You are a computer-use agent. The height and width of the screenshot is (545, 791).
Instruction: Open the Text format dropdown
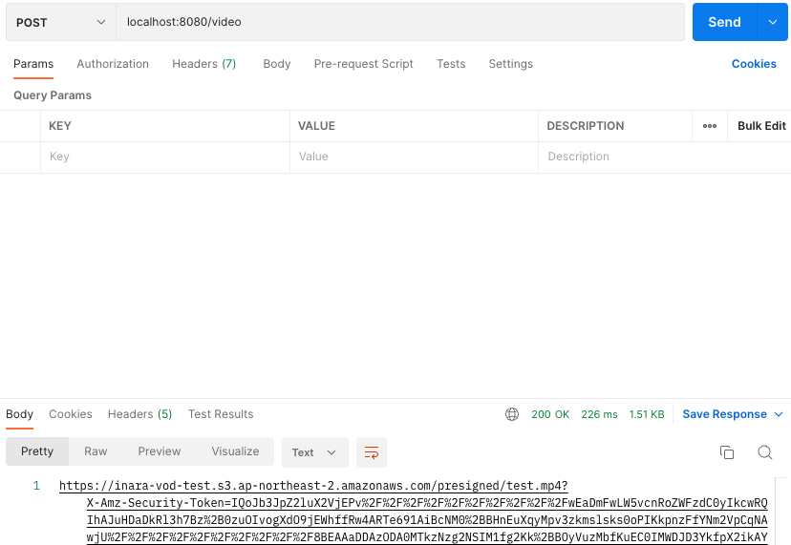point(315,452)
